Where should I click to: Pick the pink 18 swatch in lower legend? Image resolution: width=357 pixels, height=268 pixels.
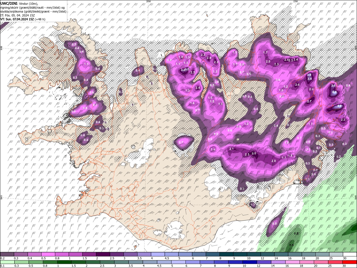click(306, 262)
